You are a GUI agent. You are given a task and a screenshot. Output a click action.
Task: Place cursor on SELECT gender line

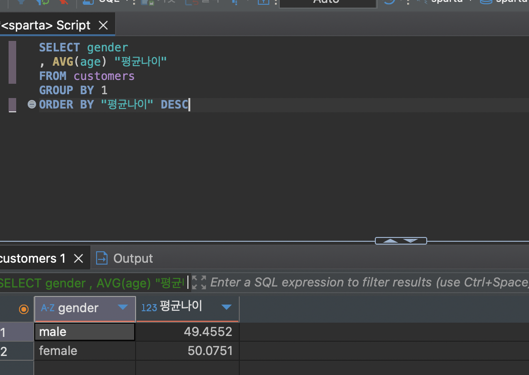[x=84, y=48]
